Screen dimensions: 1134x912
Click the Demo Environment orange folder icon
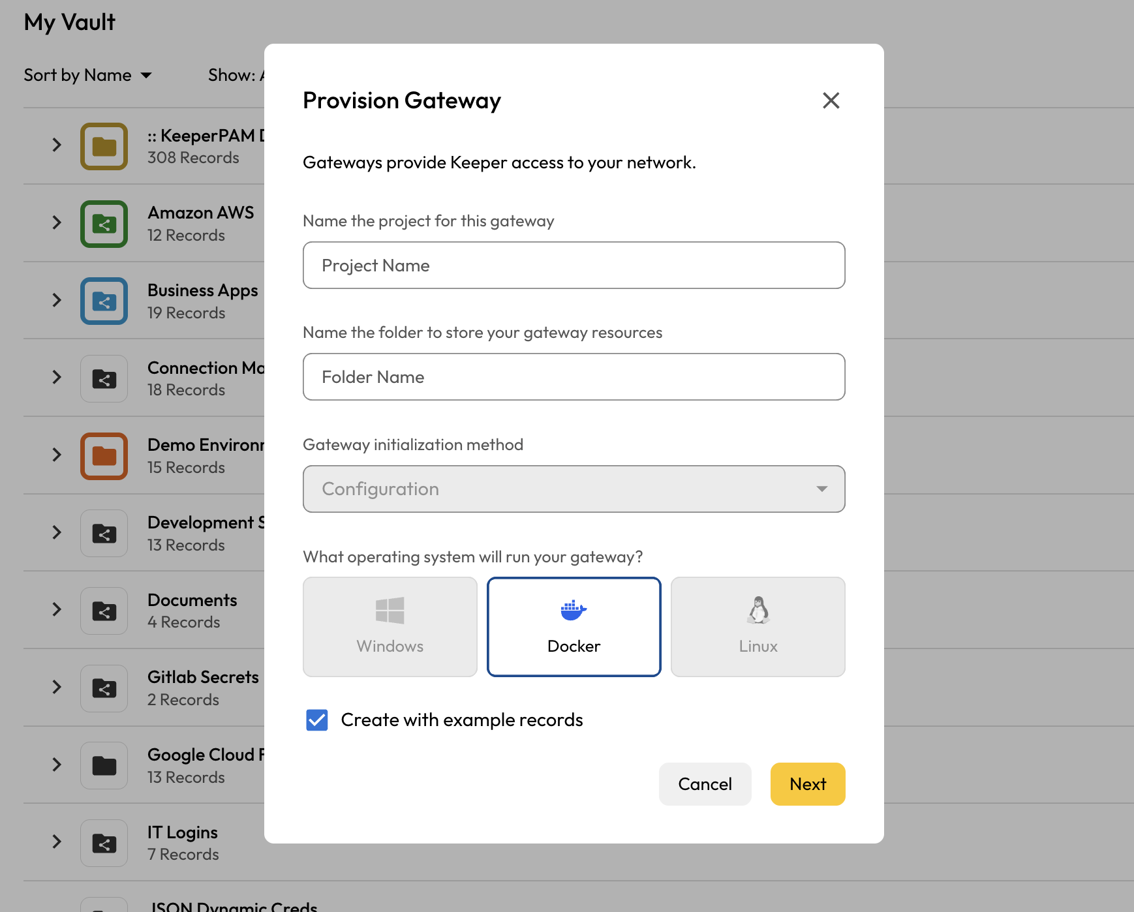pyautogui.click(x=104, y=456)
